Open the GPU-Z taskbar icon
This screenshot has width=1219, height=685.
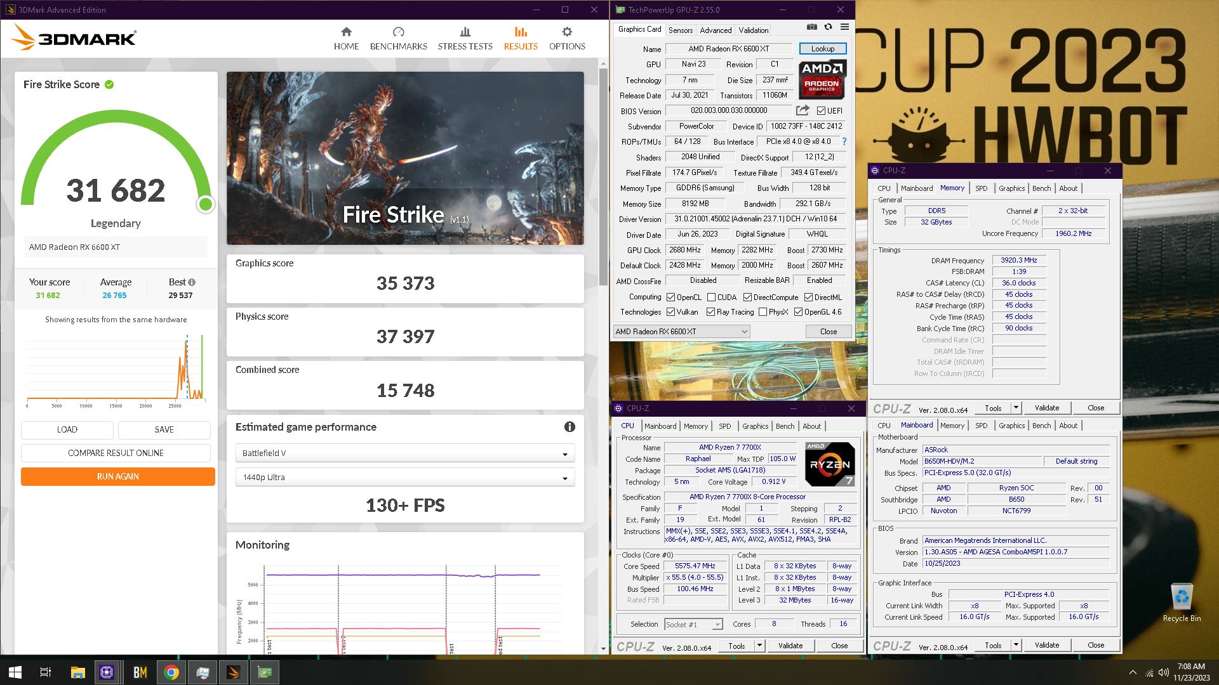[265, 672]
